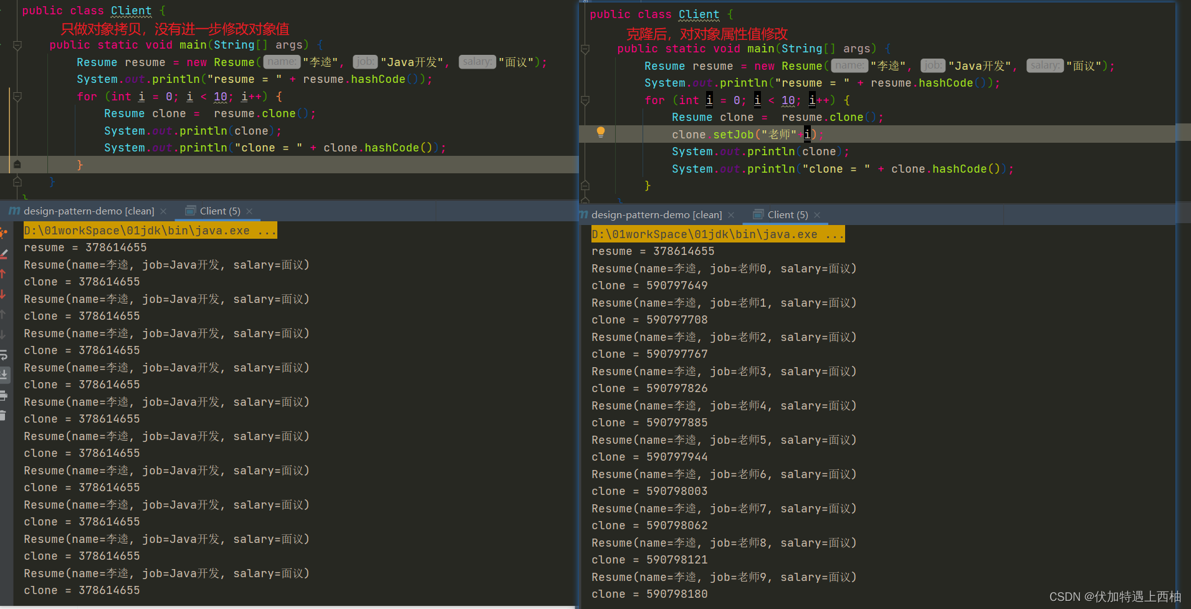1191x609 pixels.
Task: Click the left window's red down arrow icon
Action: tap(3, 294)
